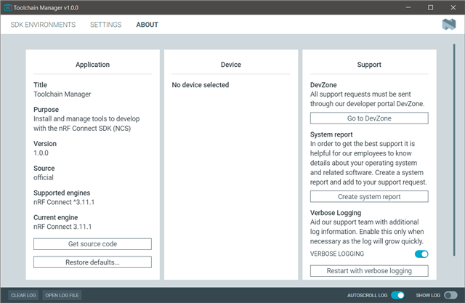Turn off Autoscroll Log switch

point(397,295)
